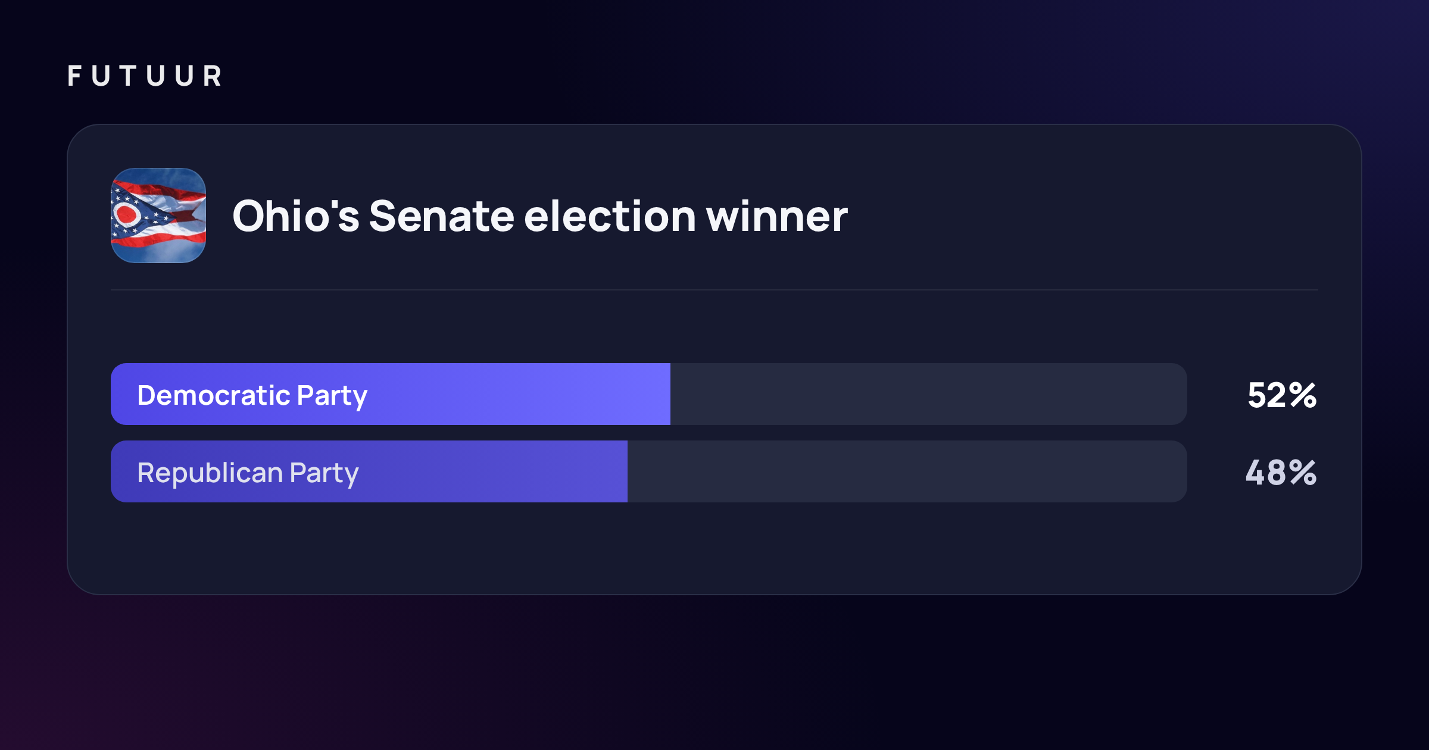Open the Ohio flag thumbnail
Image resolution: width=1429 pixels, height=750 pixels.
click(x=158, y=215)
